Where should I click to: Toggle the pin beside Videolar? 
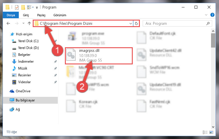56,82
